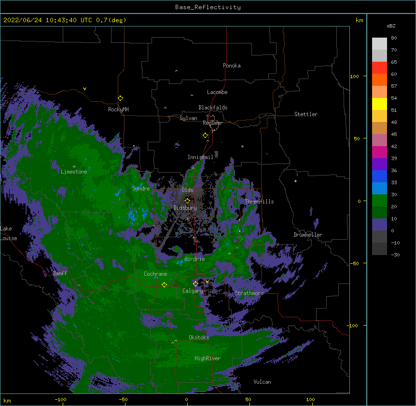416x406 pixels.
Task: Click the RedDeer city label
Action: point(212,123)
